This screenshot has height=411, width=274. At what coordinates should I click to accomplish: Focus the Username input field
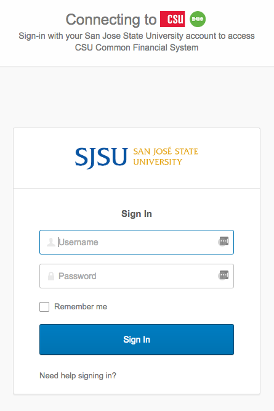pyautogui.click(x=137, y=242)
